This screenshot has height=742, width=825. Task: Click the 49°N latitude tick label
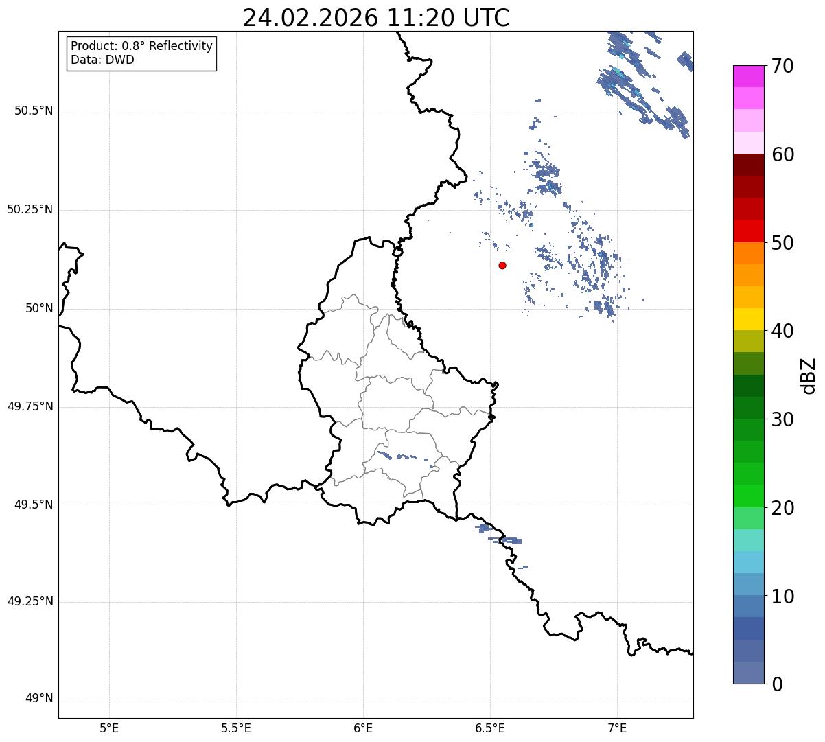tap(38, 699)
